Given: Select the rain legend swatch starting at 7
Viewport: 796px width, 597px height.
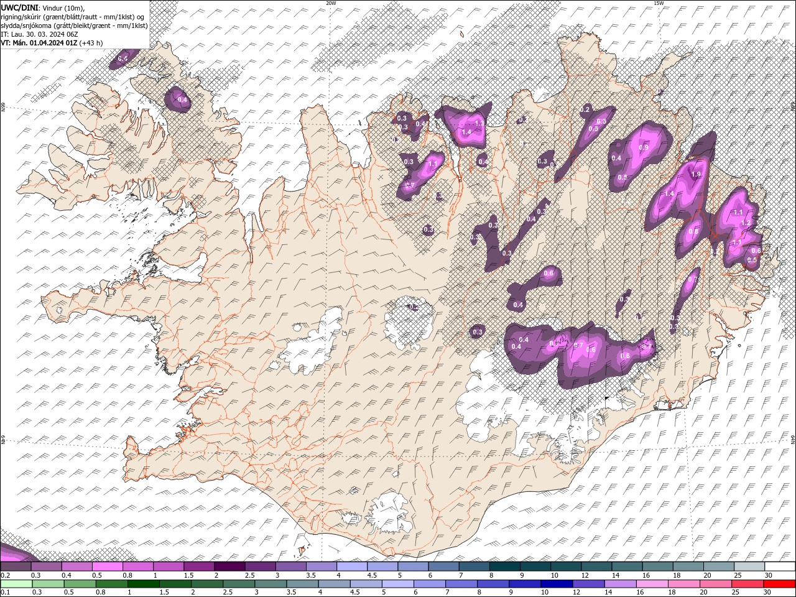Looking at the screenshot, I should (461, 584).
